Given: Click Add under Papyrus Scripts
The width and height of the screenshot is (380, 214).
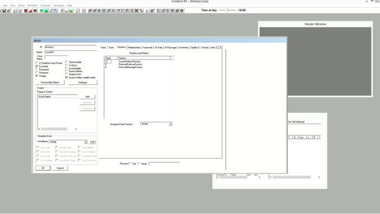Looking at the screenshot, I should 87,96.
